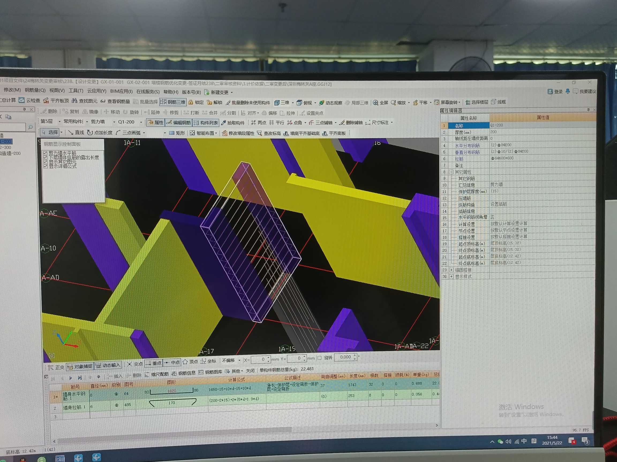Viewport: 617px width, 462px height.
Task: Open 查找图元 binoculars tool
Action: click(x=74, y=101)
